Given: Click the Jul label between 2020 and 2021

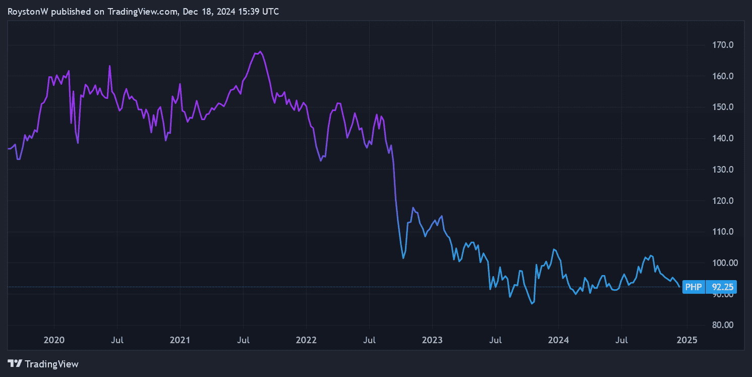Looking at the screenshot, I should click(x=117, y=340).
